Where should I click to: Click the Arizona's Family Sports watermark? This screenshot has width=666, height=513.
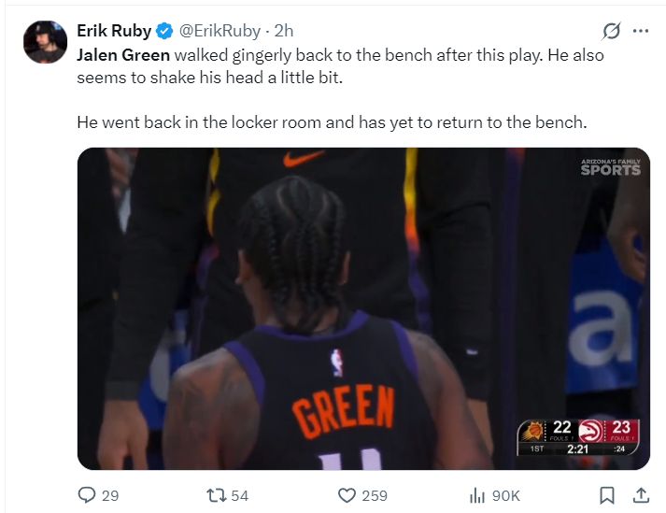click(610, 167)
